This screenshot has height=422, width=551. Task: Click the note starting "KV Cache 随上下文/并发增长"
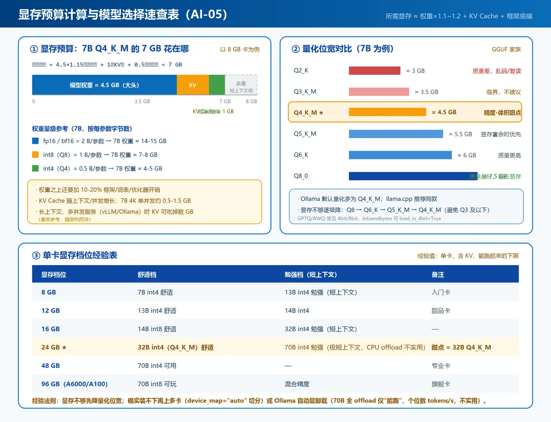[113, 201]
